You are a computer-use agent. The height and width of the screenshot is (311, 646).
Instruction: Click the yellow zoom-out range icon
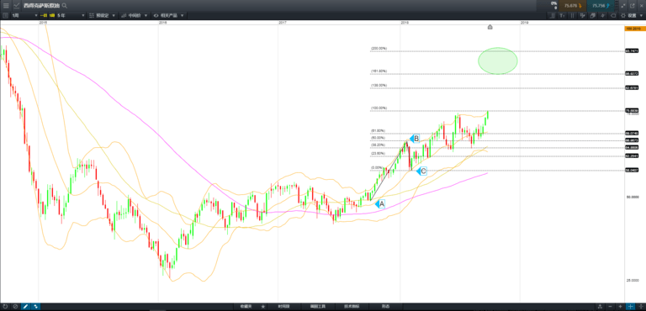pyautogui.click(x=44, y=15)
